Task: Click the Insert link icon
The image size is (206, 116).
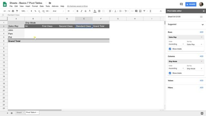Action: [x=132, y=11]
